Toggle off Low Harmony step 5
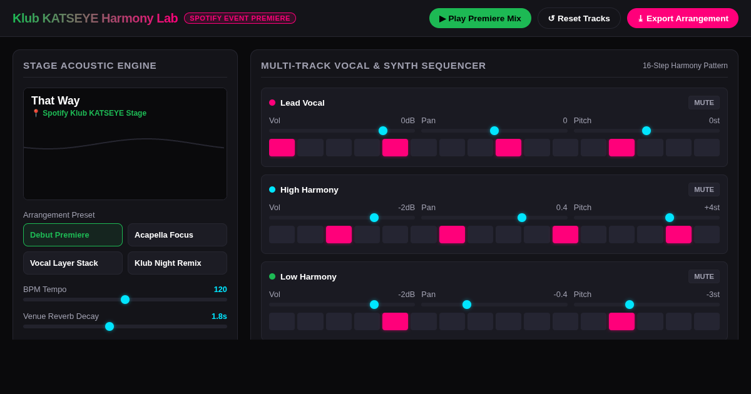 coord(395,321)
